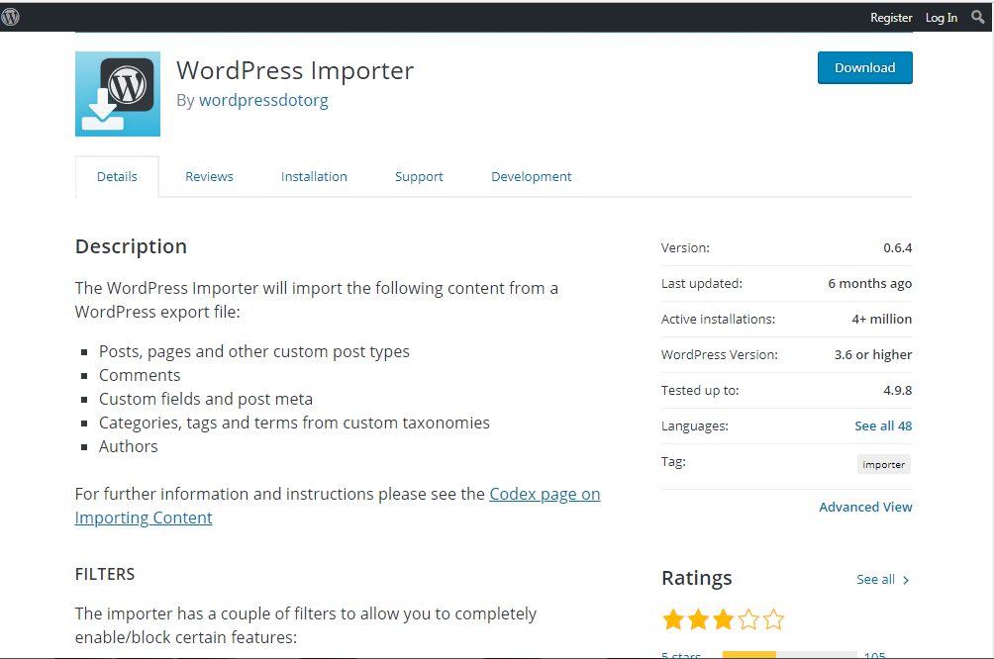Click the Ratings heading

(696, 578)
